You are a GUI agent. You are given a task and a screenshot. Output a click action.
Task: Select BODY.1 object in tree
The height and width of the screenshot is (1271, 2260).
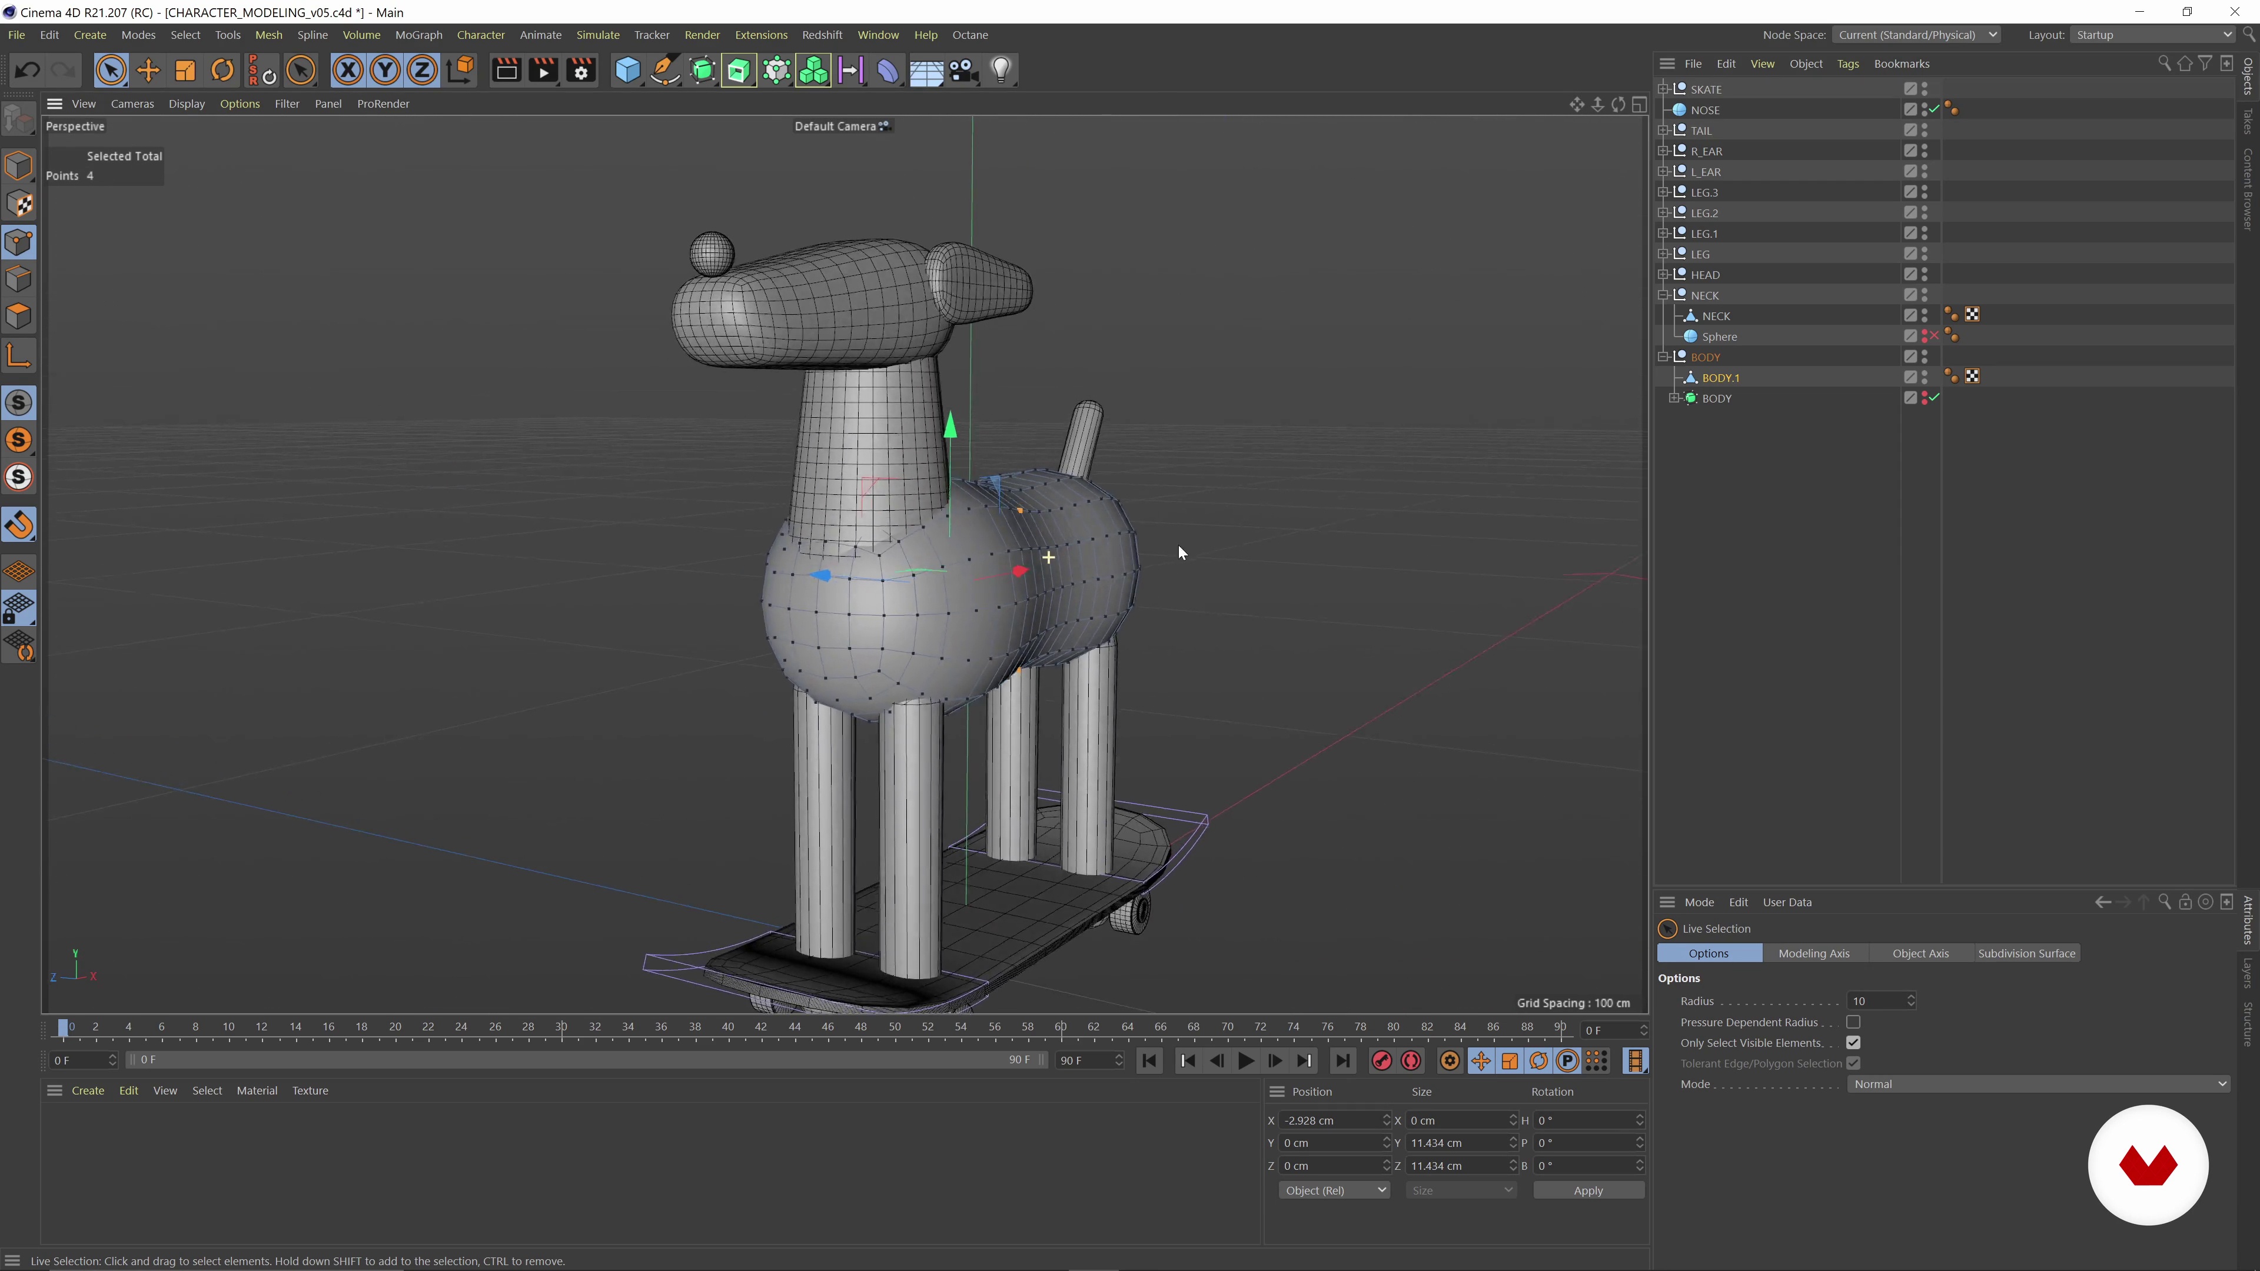pyautogui.click(x=1720, y=377)
